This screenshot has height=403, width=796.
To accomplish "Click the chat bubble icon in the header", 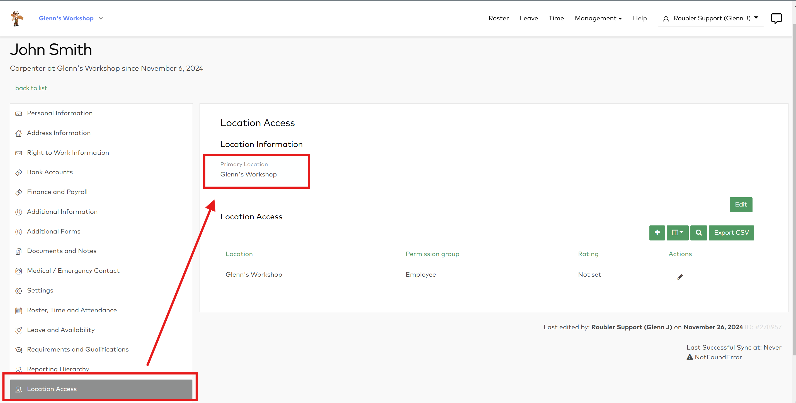I will [x=776, y=19].
